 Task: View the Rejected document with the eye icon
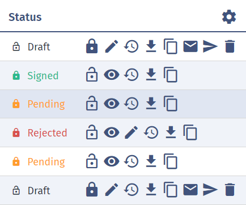point(112,133)
